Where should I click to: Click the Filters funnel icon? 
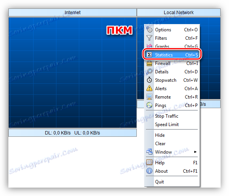149,38
